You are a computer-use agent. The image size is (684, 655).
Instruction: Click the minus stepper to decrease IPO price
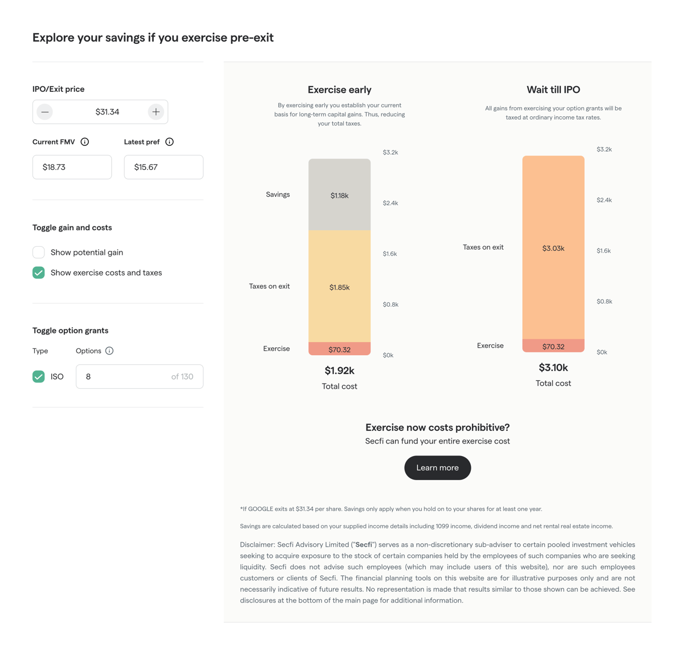(44, 112)
